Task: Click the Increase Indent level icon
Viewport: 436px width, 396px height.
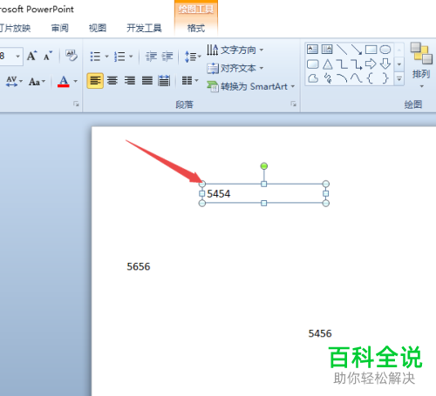Action: 167,57
